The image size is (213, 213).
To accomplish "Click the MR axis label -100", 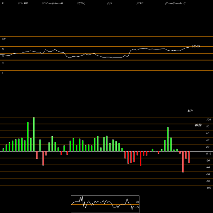I will click(209, 188).
